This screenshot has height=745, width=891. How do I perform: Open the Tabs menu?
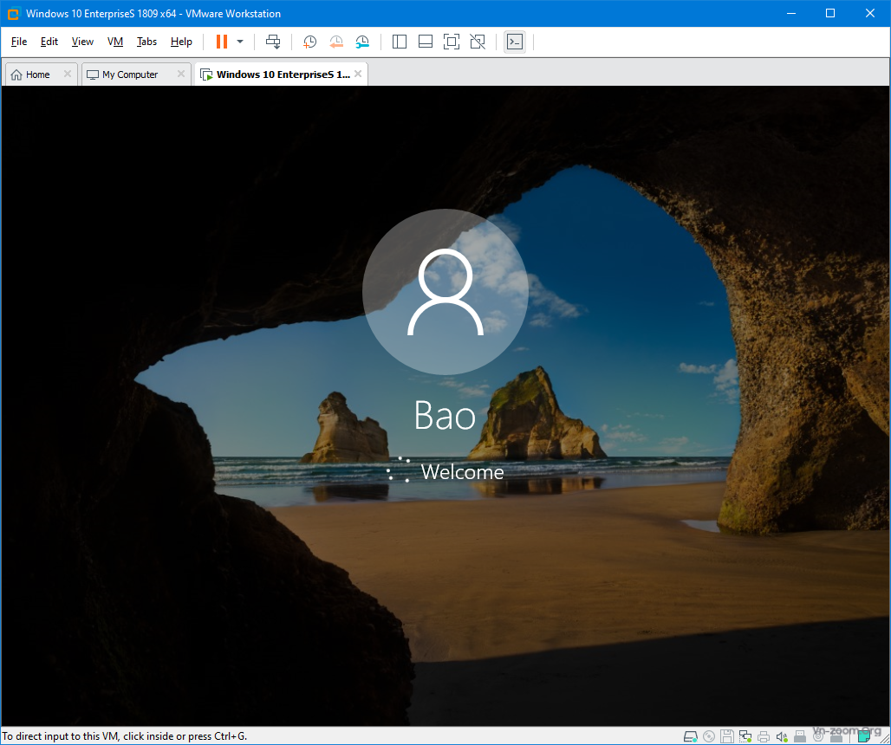(x=146, y=42)
